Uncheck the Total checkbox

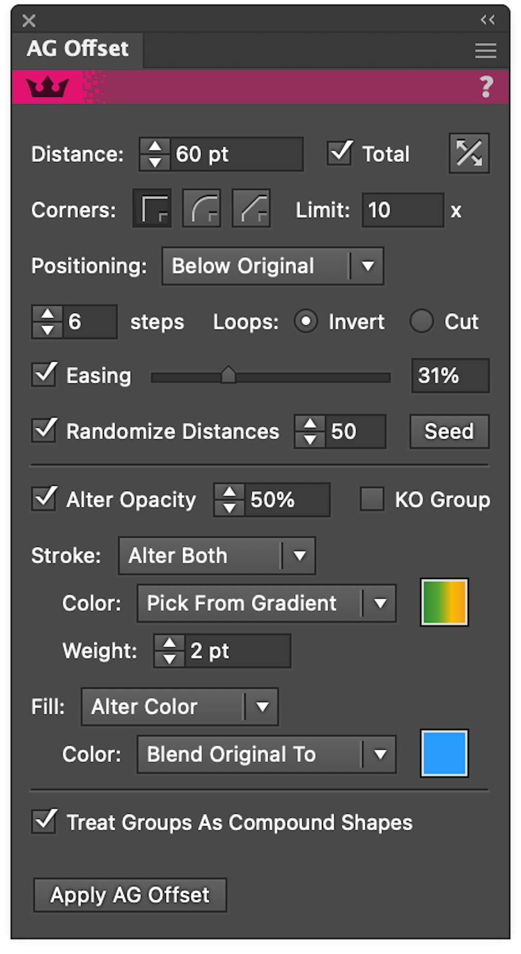(339, 153)
